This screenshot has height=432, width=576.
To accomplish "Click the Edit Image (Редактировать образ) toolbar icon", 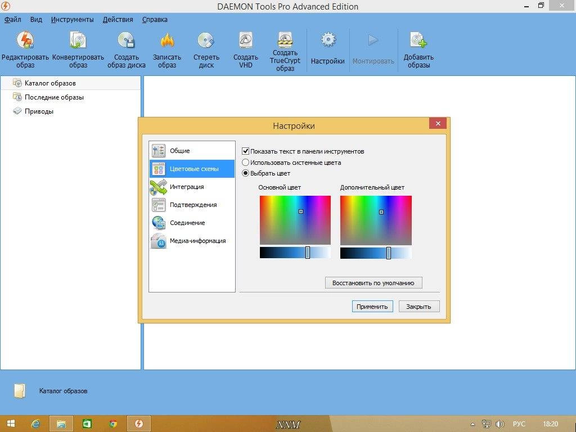I will point(25,40).
